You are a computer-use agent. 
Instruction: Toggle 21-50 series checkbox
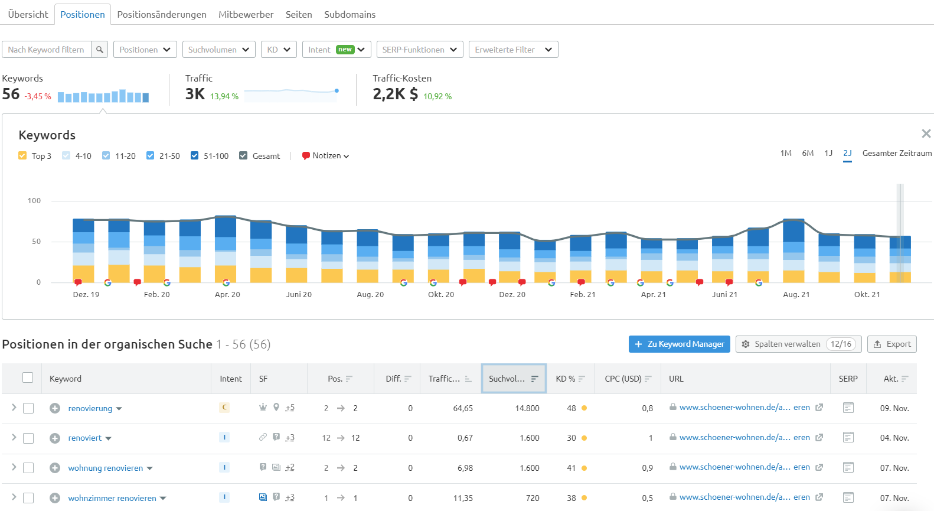pos(150,155)
